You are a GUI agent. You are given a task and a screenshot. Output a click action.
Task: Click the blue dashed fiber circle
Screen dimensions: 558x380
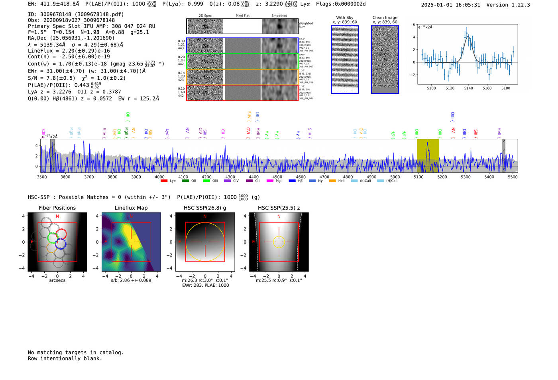point(60,244)
